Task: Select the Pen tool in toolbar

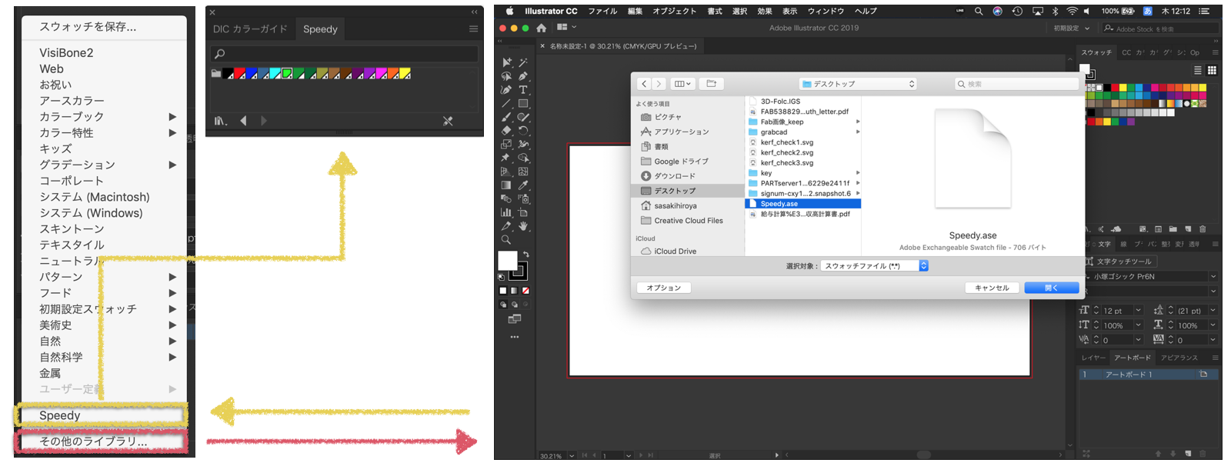Action: [523, 76]
